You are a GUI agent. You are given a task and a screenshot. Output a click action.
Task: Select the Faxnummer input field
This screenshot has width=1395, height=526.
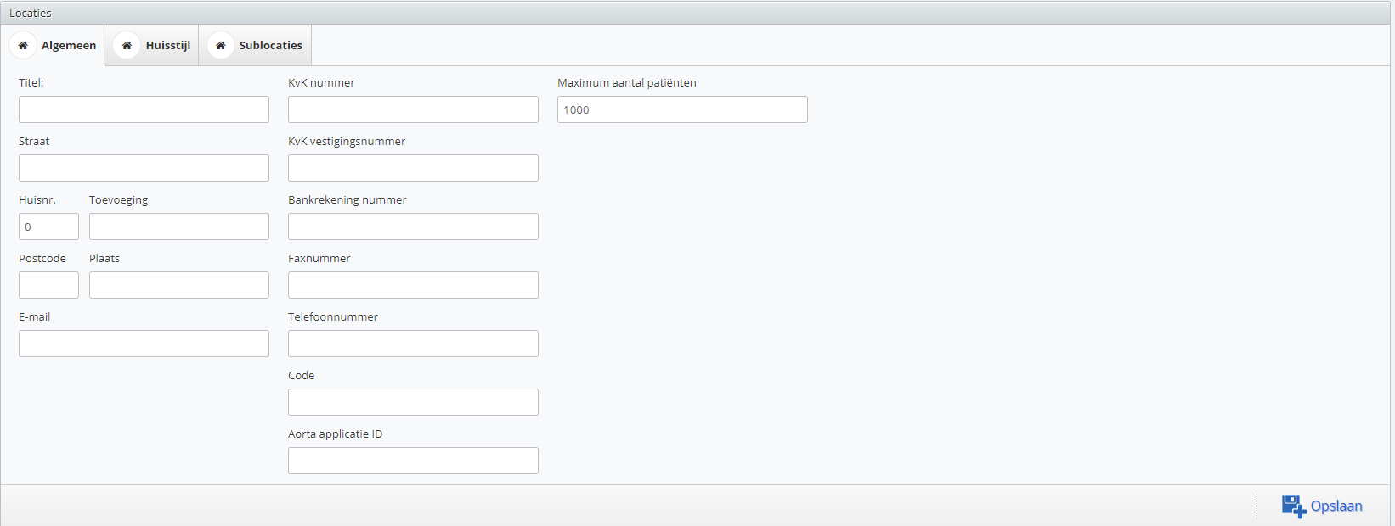pyautogui.click(x=413, y=285)
